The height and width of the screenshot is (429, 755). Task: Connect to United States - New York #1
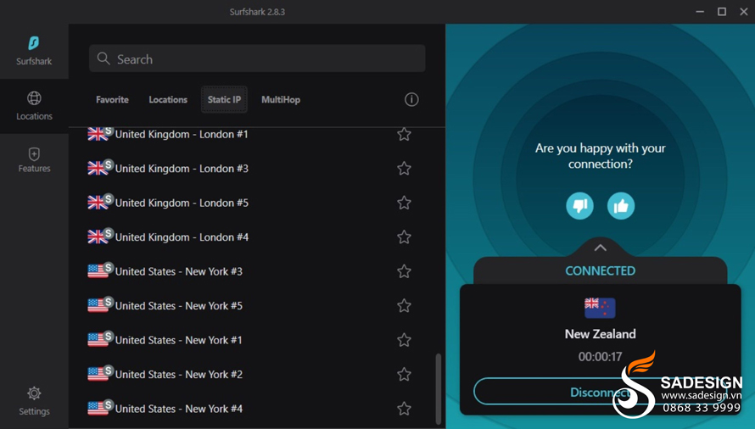[x=257, y=340]
